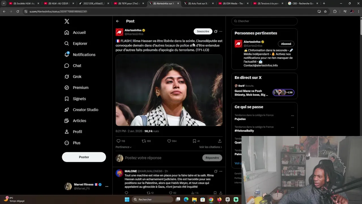
Task: Open the three-dot menu of the AlertesInfos post
Action: [x=221, y=31]
